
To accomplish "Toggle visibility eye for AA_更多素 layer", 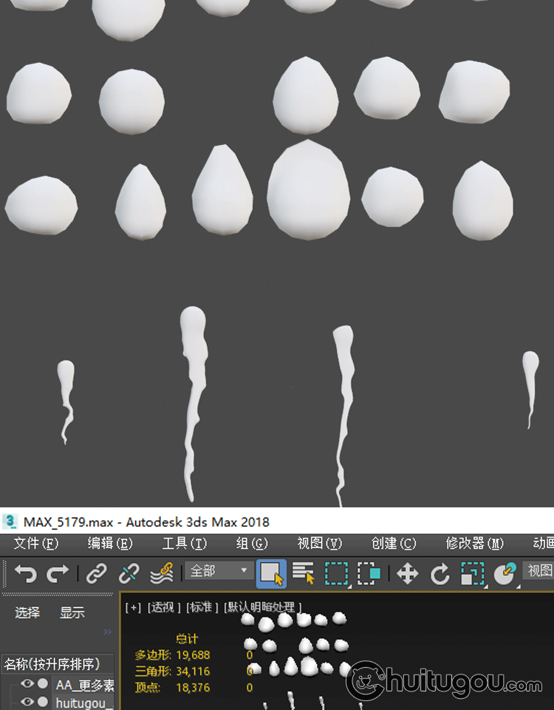I will click(27, 684).
